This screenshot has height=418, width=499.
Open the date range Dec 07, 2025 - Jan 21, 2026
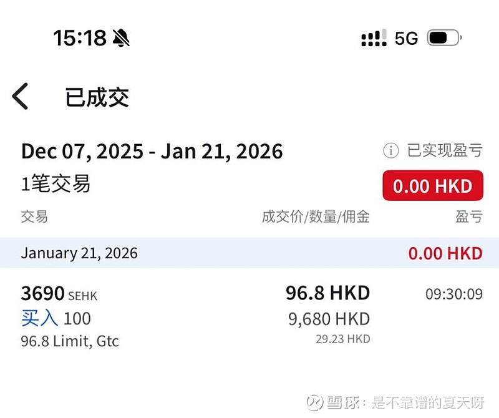[152, 151]
